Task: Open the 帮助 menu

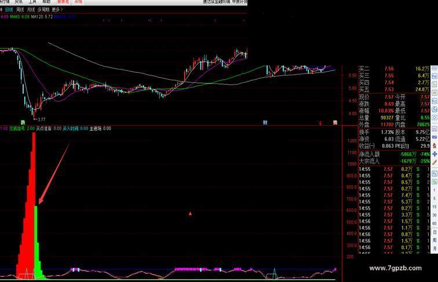Action: (x=46, y=1)
